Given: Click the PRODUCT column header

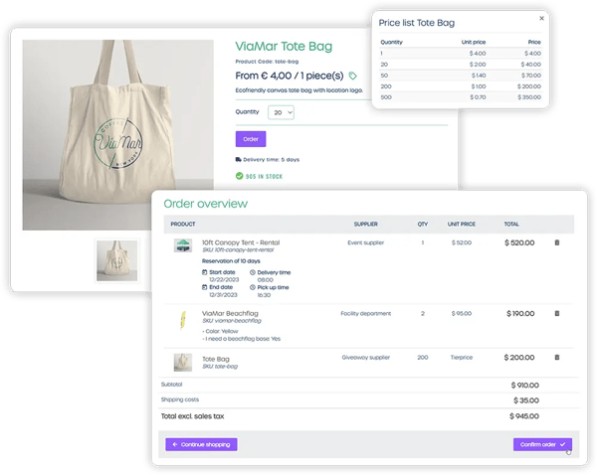Looking at the screenshot, I should (183, 224).
